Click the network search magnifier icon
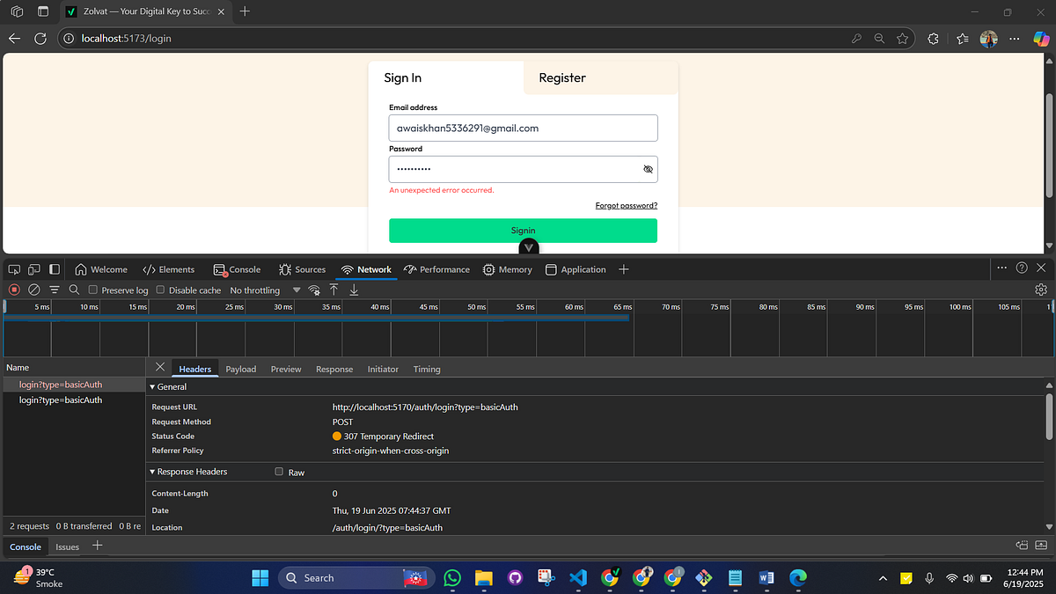Viewport: 1056px width, 594px height. [74, 290]
